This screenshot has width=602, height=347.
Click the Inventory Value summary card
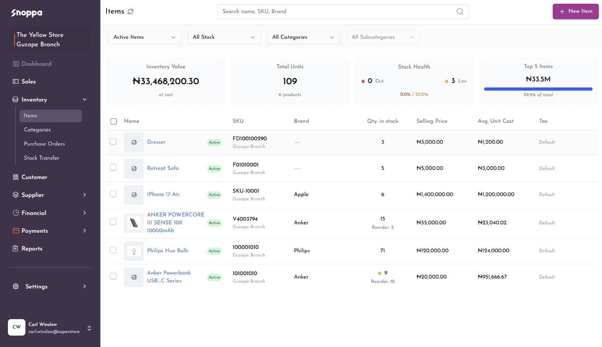click(166, 81)
